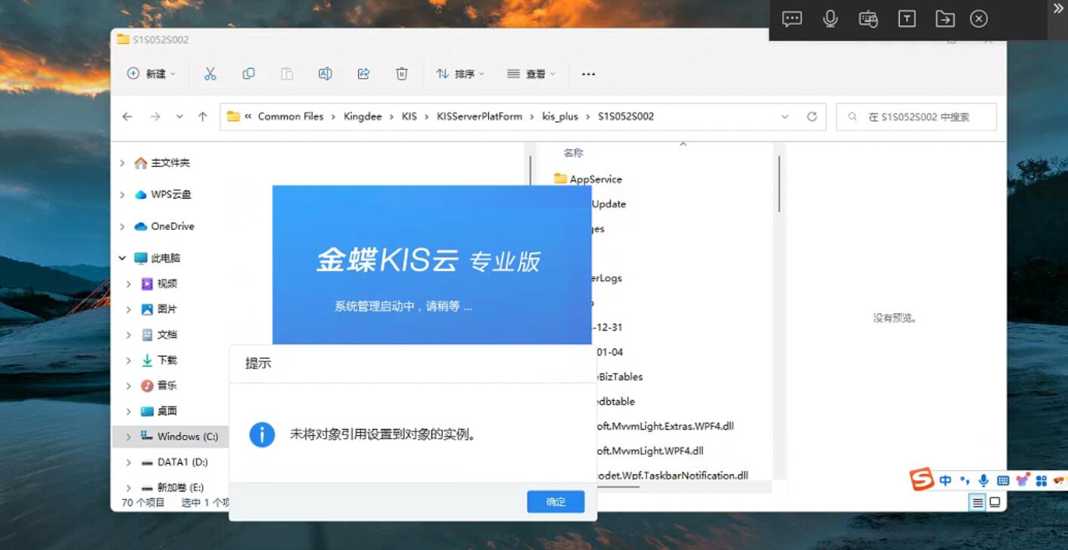The width and height of the screenshot is (1068, 550).
Task: Click the double chevron expand icon top right
Action: [1058, 8]
